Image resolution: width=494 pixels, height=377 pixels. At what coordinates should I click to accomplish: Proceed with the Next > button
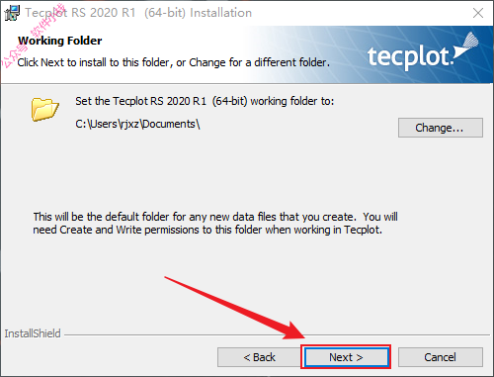coord(346,357)
